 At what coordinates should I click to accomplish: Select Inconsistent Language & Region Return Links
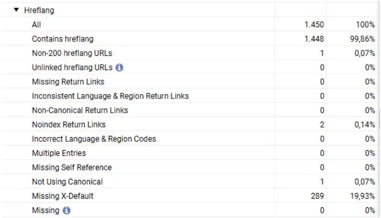coord(110,96)
